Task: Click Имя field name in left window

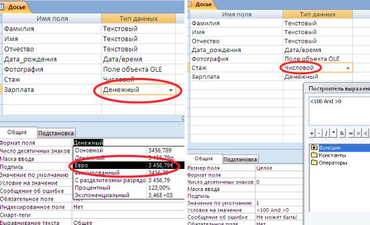Action: coord(11,39)
